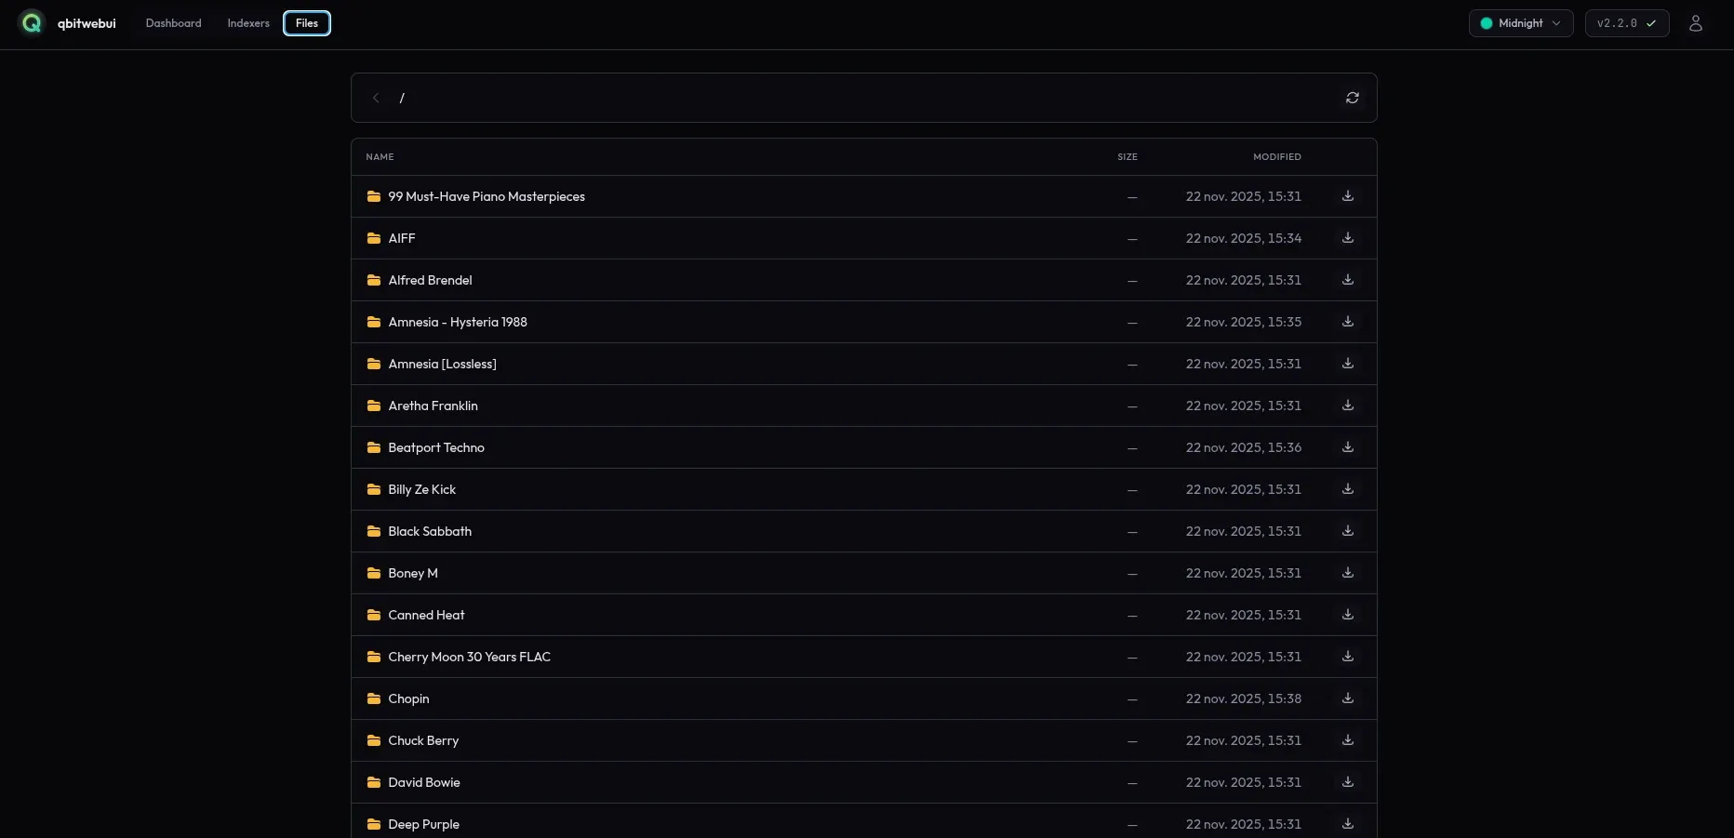Download the Beatport Techno folder

(x=1347, y=447)
